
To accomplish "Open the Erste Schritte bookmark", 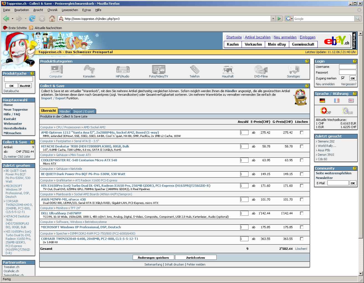I will (x=15, y=28).
